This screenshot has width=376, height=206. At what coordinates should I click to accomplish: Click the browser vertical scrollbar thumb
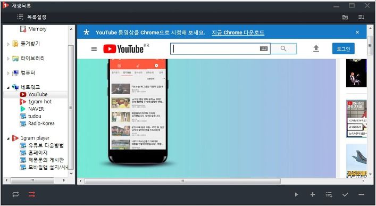click(370, 45)
